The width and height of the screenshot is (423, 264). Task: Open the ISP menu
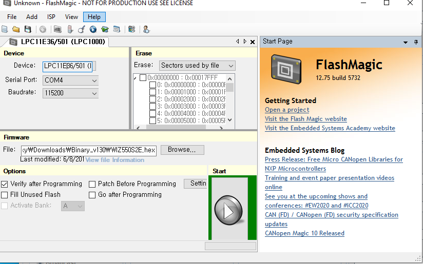tap(51, 17)
